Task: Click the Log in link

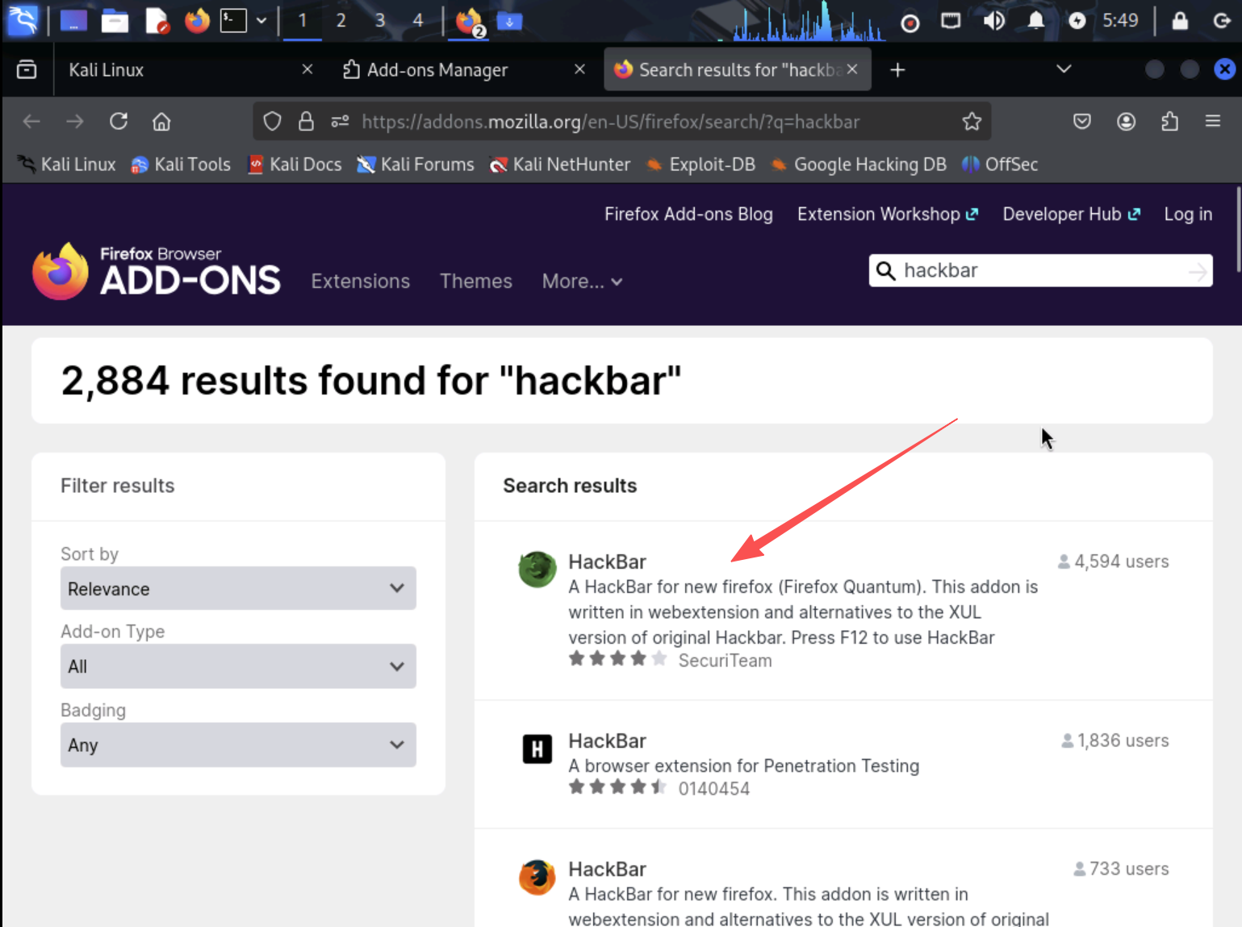Action: (x=1187, y=215)
